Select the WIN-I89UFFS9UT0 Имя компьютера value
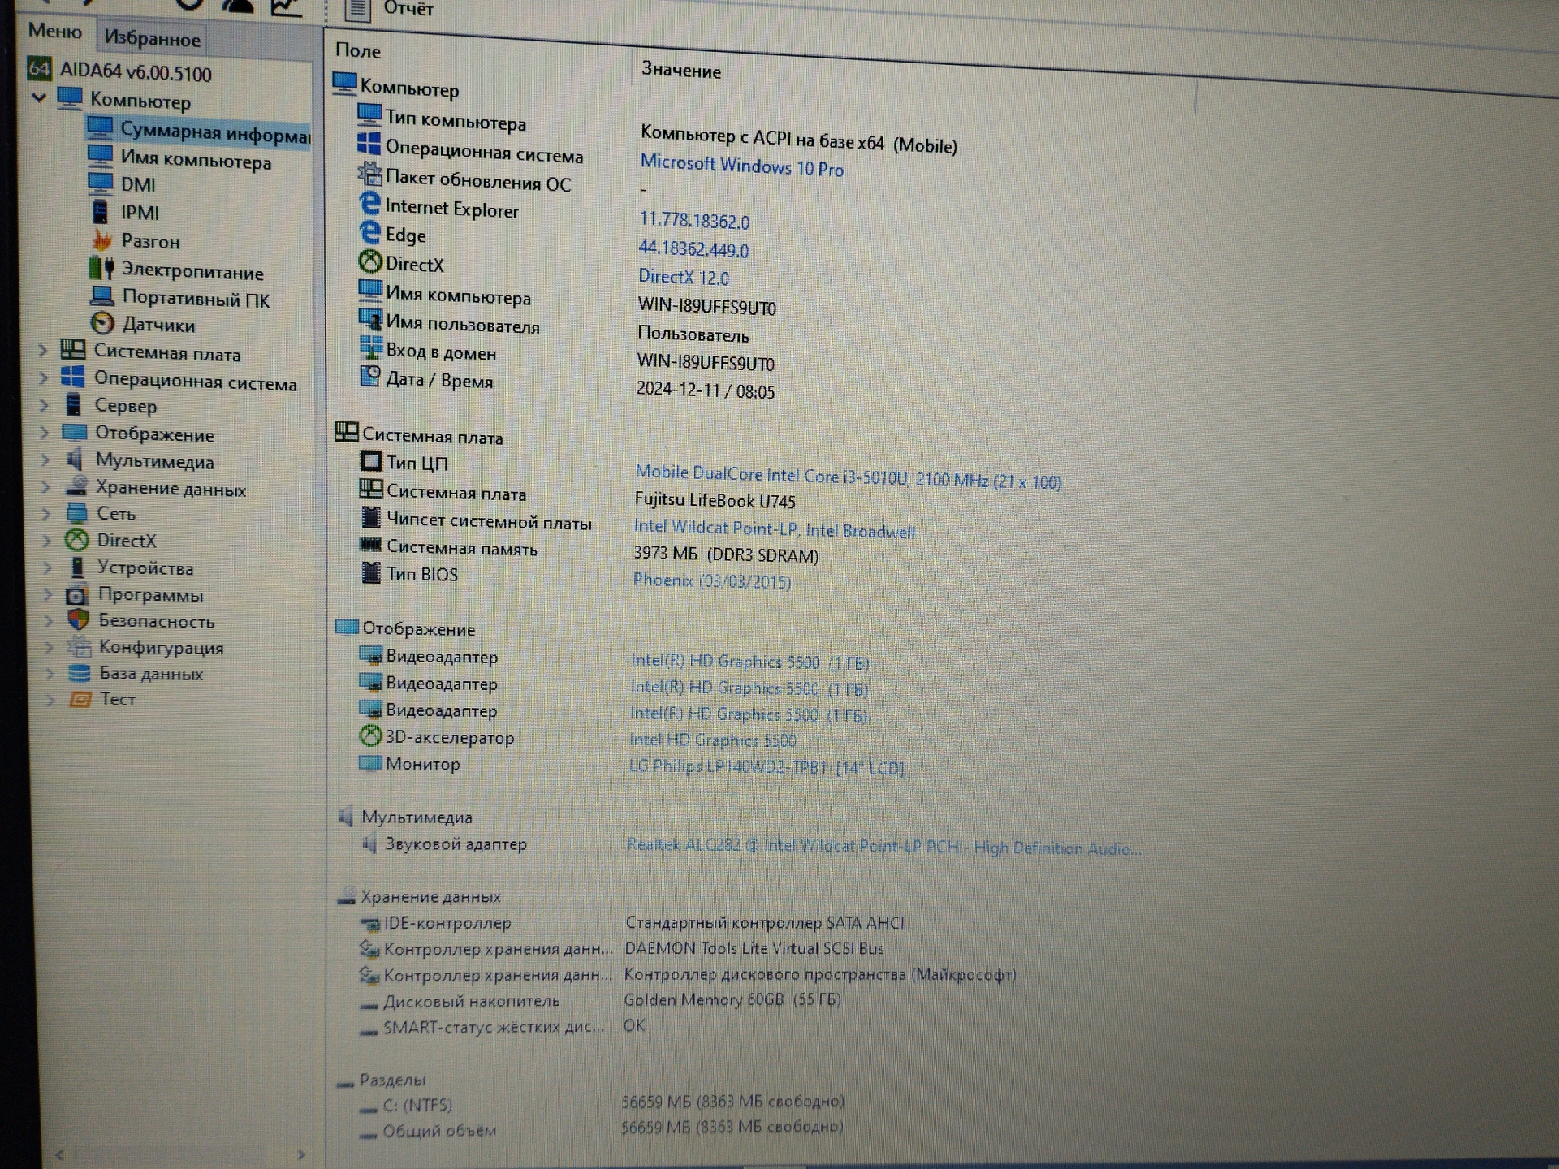This screenshot has width=1559, height=1169. point(707,306)
